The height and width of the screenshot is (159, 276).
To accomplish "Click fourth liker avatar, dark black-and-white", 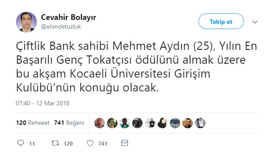I will click(137, 123).
